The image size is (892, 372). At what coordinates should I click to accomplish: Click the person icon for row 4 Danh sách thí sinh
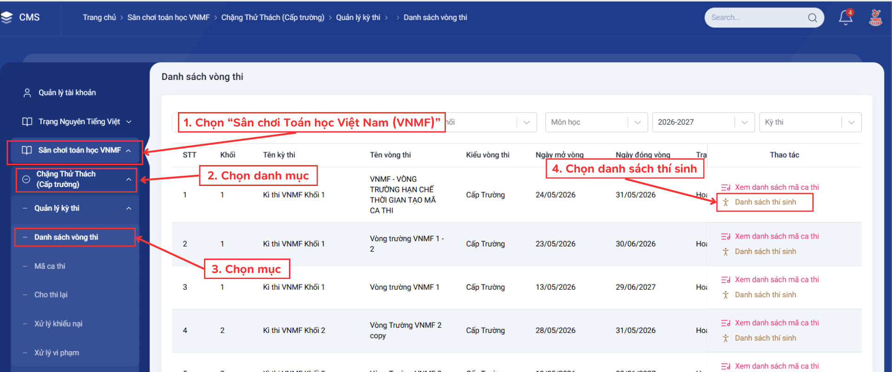726,338
